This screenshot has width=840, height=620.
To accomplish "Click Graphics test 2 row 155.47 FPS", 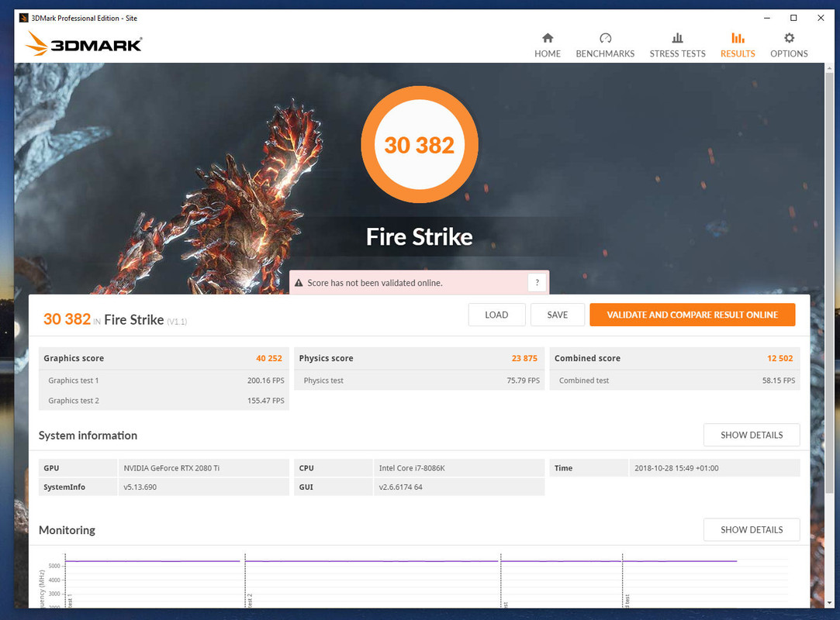I will pos(164,401).
